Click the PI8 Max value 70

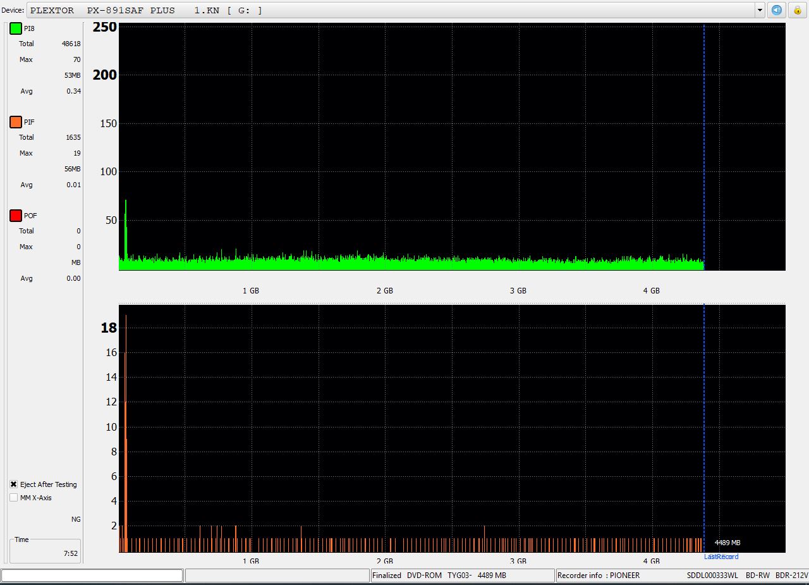[76, 59]
